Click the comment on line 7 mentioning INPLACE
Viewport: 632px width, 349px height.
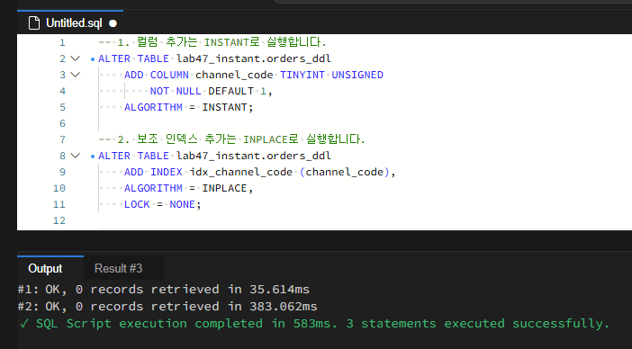[231, 139]
